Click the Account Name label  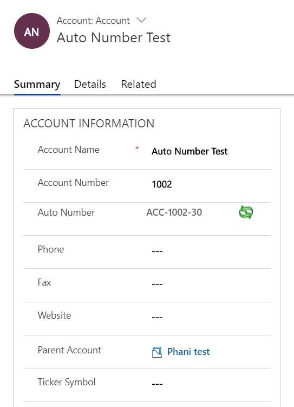(68, 150)
